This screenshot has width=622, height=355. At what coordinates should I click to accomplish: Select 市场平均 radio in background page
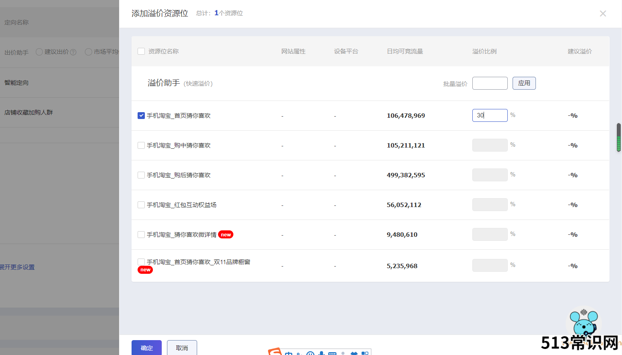(88, 52)
